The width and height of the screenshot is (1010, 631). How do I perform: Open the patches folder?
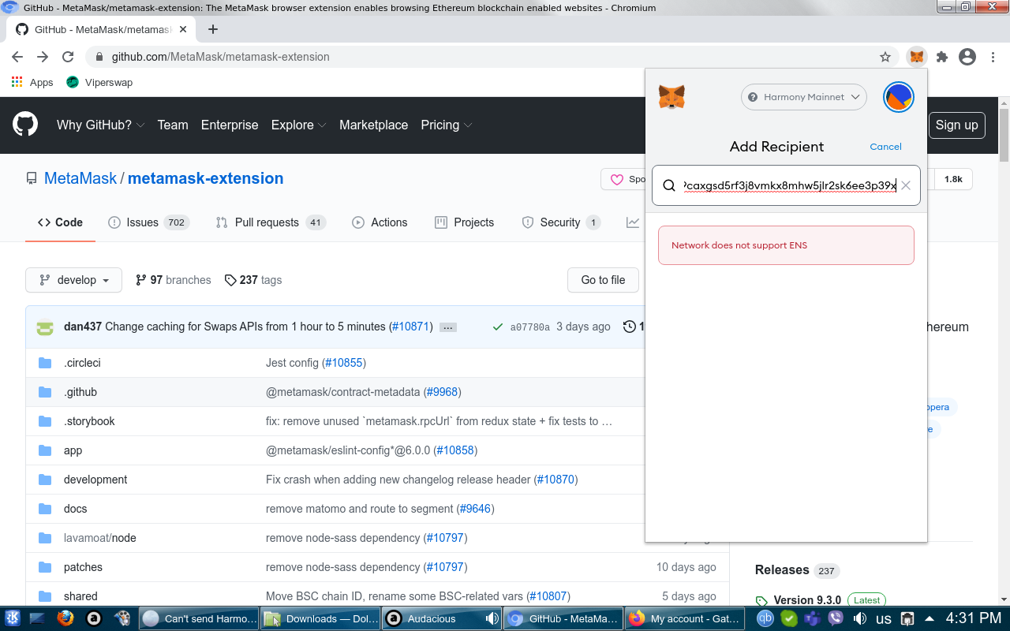(83, 567)
